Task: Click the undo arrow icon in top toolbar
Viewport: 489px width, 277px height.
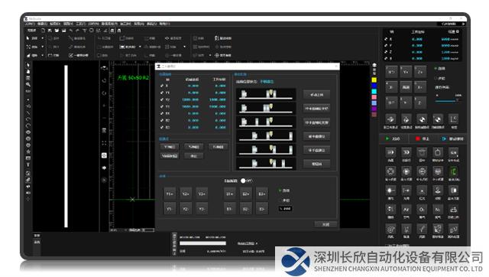Action: 71,31
